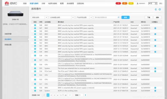Click the search magnifier in event field
Screen dimensions: 167x99
(118, 17)
